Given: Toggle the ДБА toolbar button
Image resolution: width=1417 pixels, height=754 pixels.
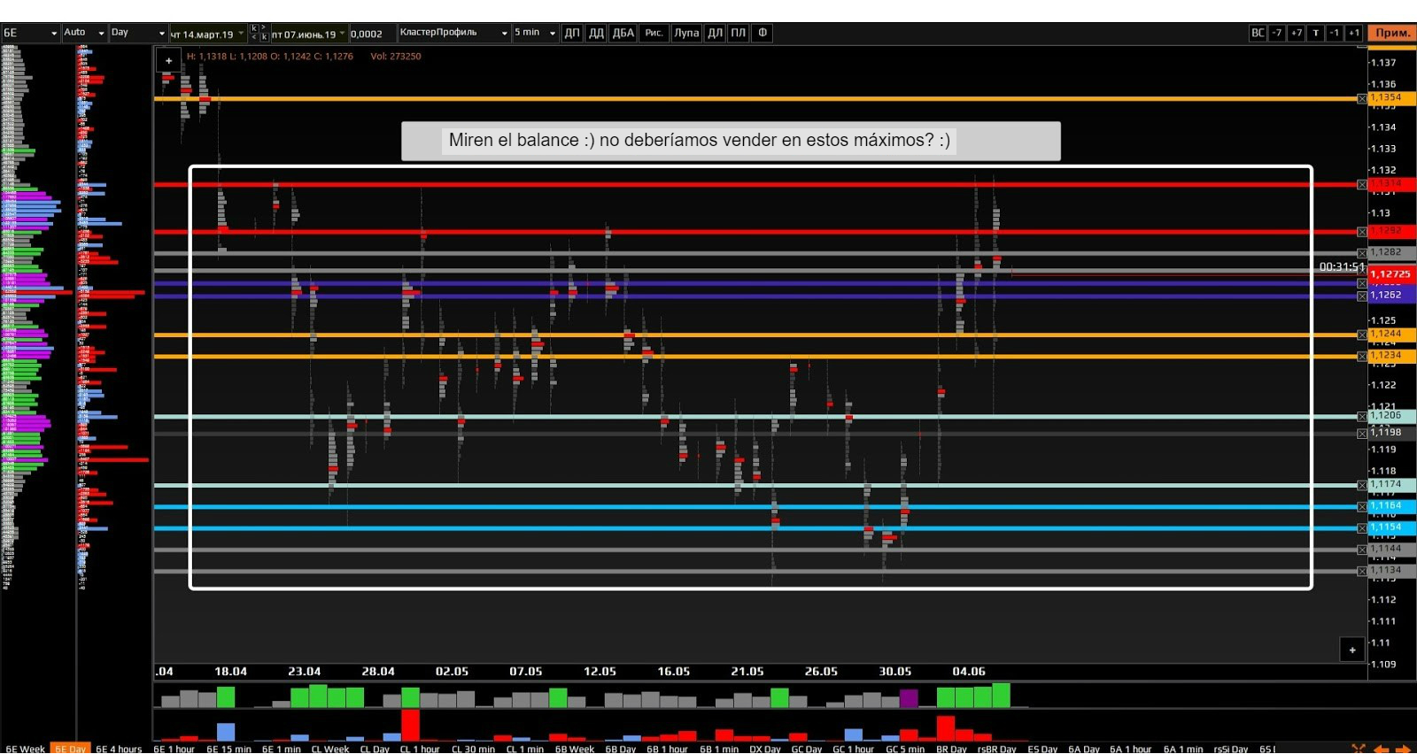Looking at the screenshot, I should tap(623, 33).
